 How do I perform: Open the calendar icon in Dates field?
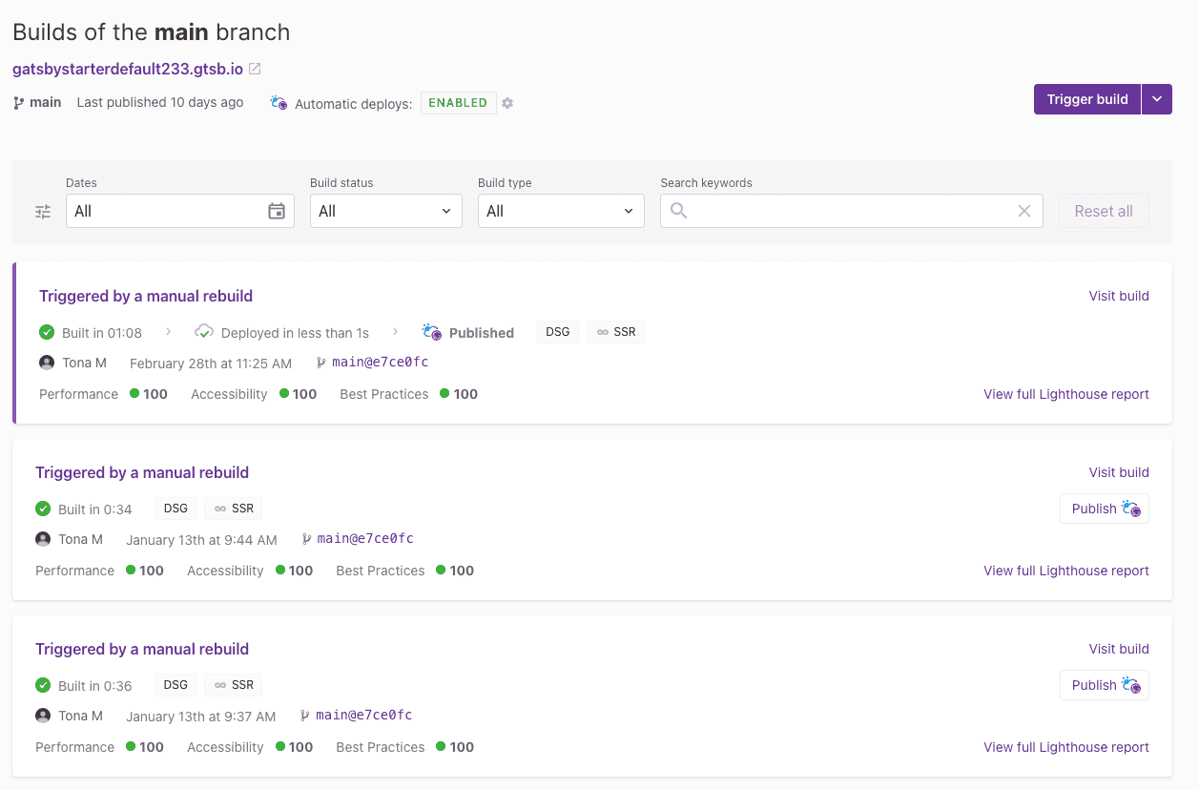[277, 211]
